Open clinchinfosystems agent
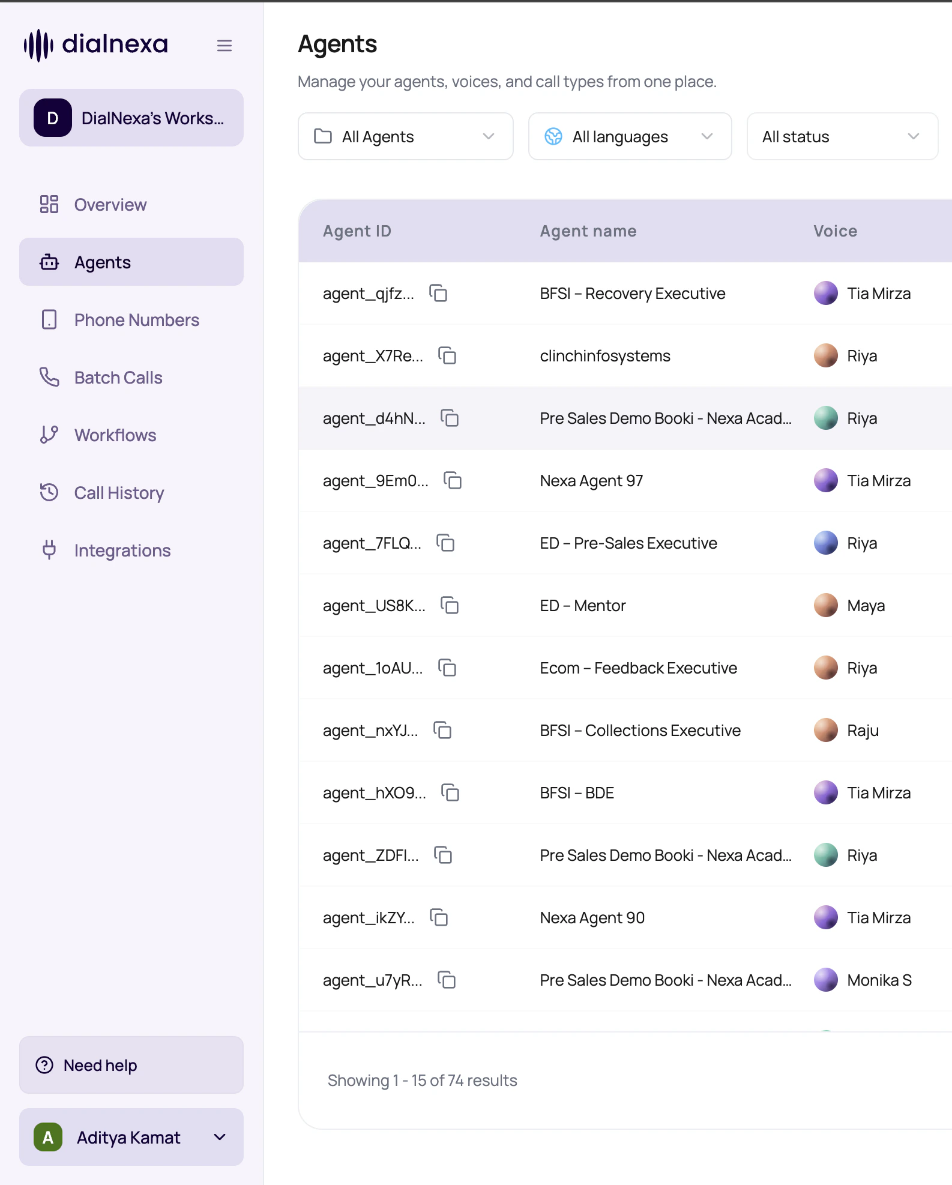952x1185 pixels. [x=605, y=356]
